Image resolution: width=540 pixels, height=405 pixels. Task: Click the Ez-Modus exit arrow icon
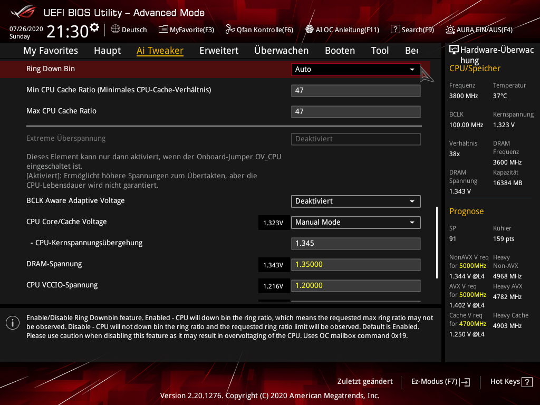[x=465, y=382]
